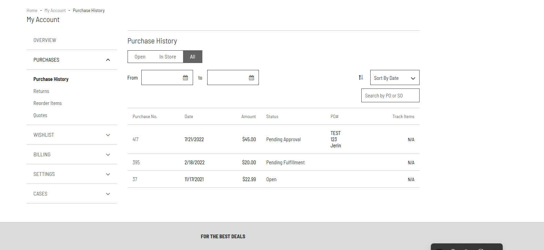Viewport: 544px width, 250px height.
Task: Open the Sort By Date dropdown
Action: point(394,78)
